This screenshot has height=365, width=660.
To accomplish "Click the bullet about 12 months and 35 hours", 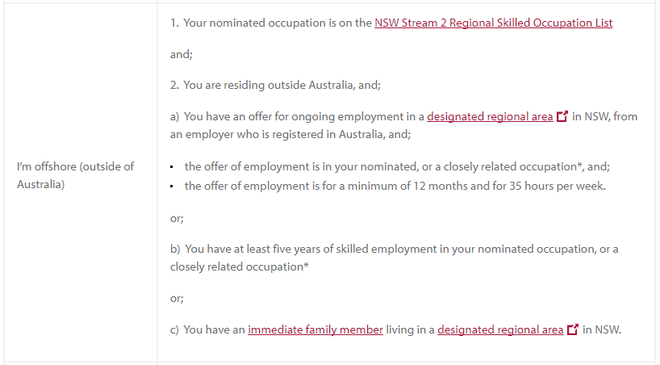I will [x=395, y=186].
